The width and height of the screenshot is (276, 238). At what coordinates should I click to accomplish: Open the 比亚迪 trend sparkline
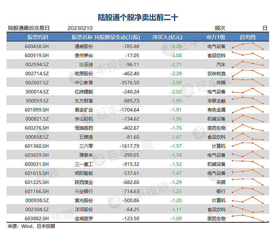point(247,64)
